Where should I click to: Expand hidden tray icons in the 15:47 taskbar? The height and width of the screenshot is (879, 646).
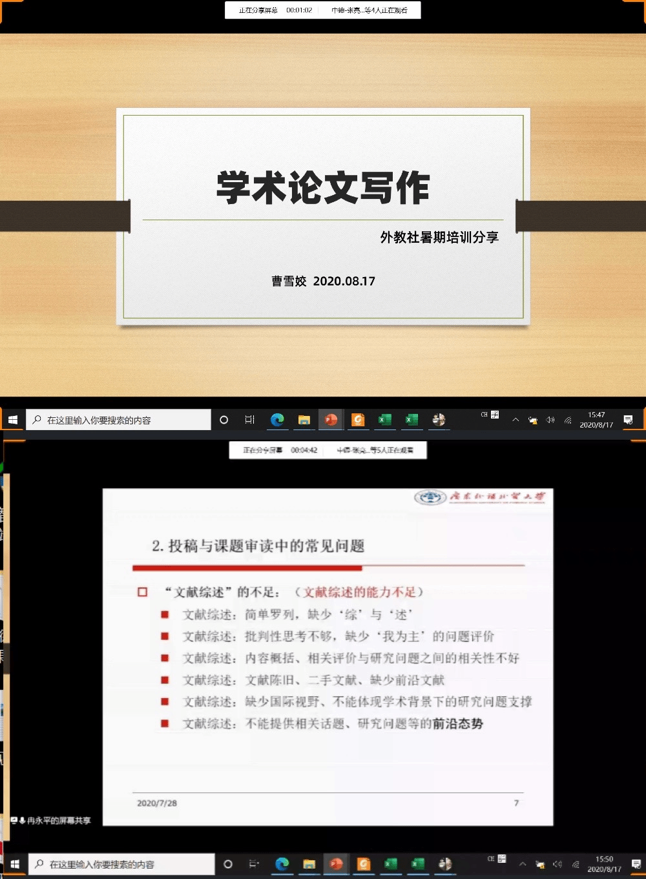tap(516, 420)
